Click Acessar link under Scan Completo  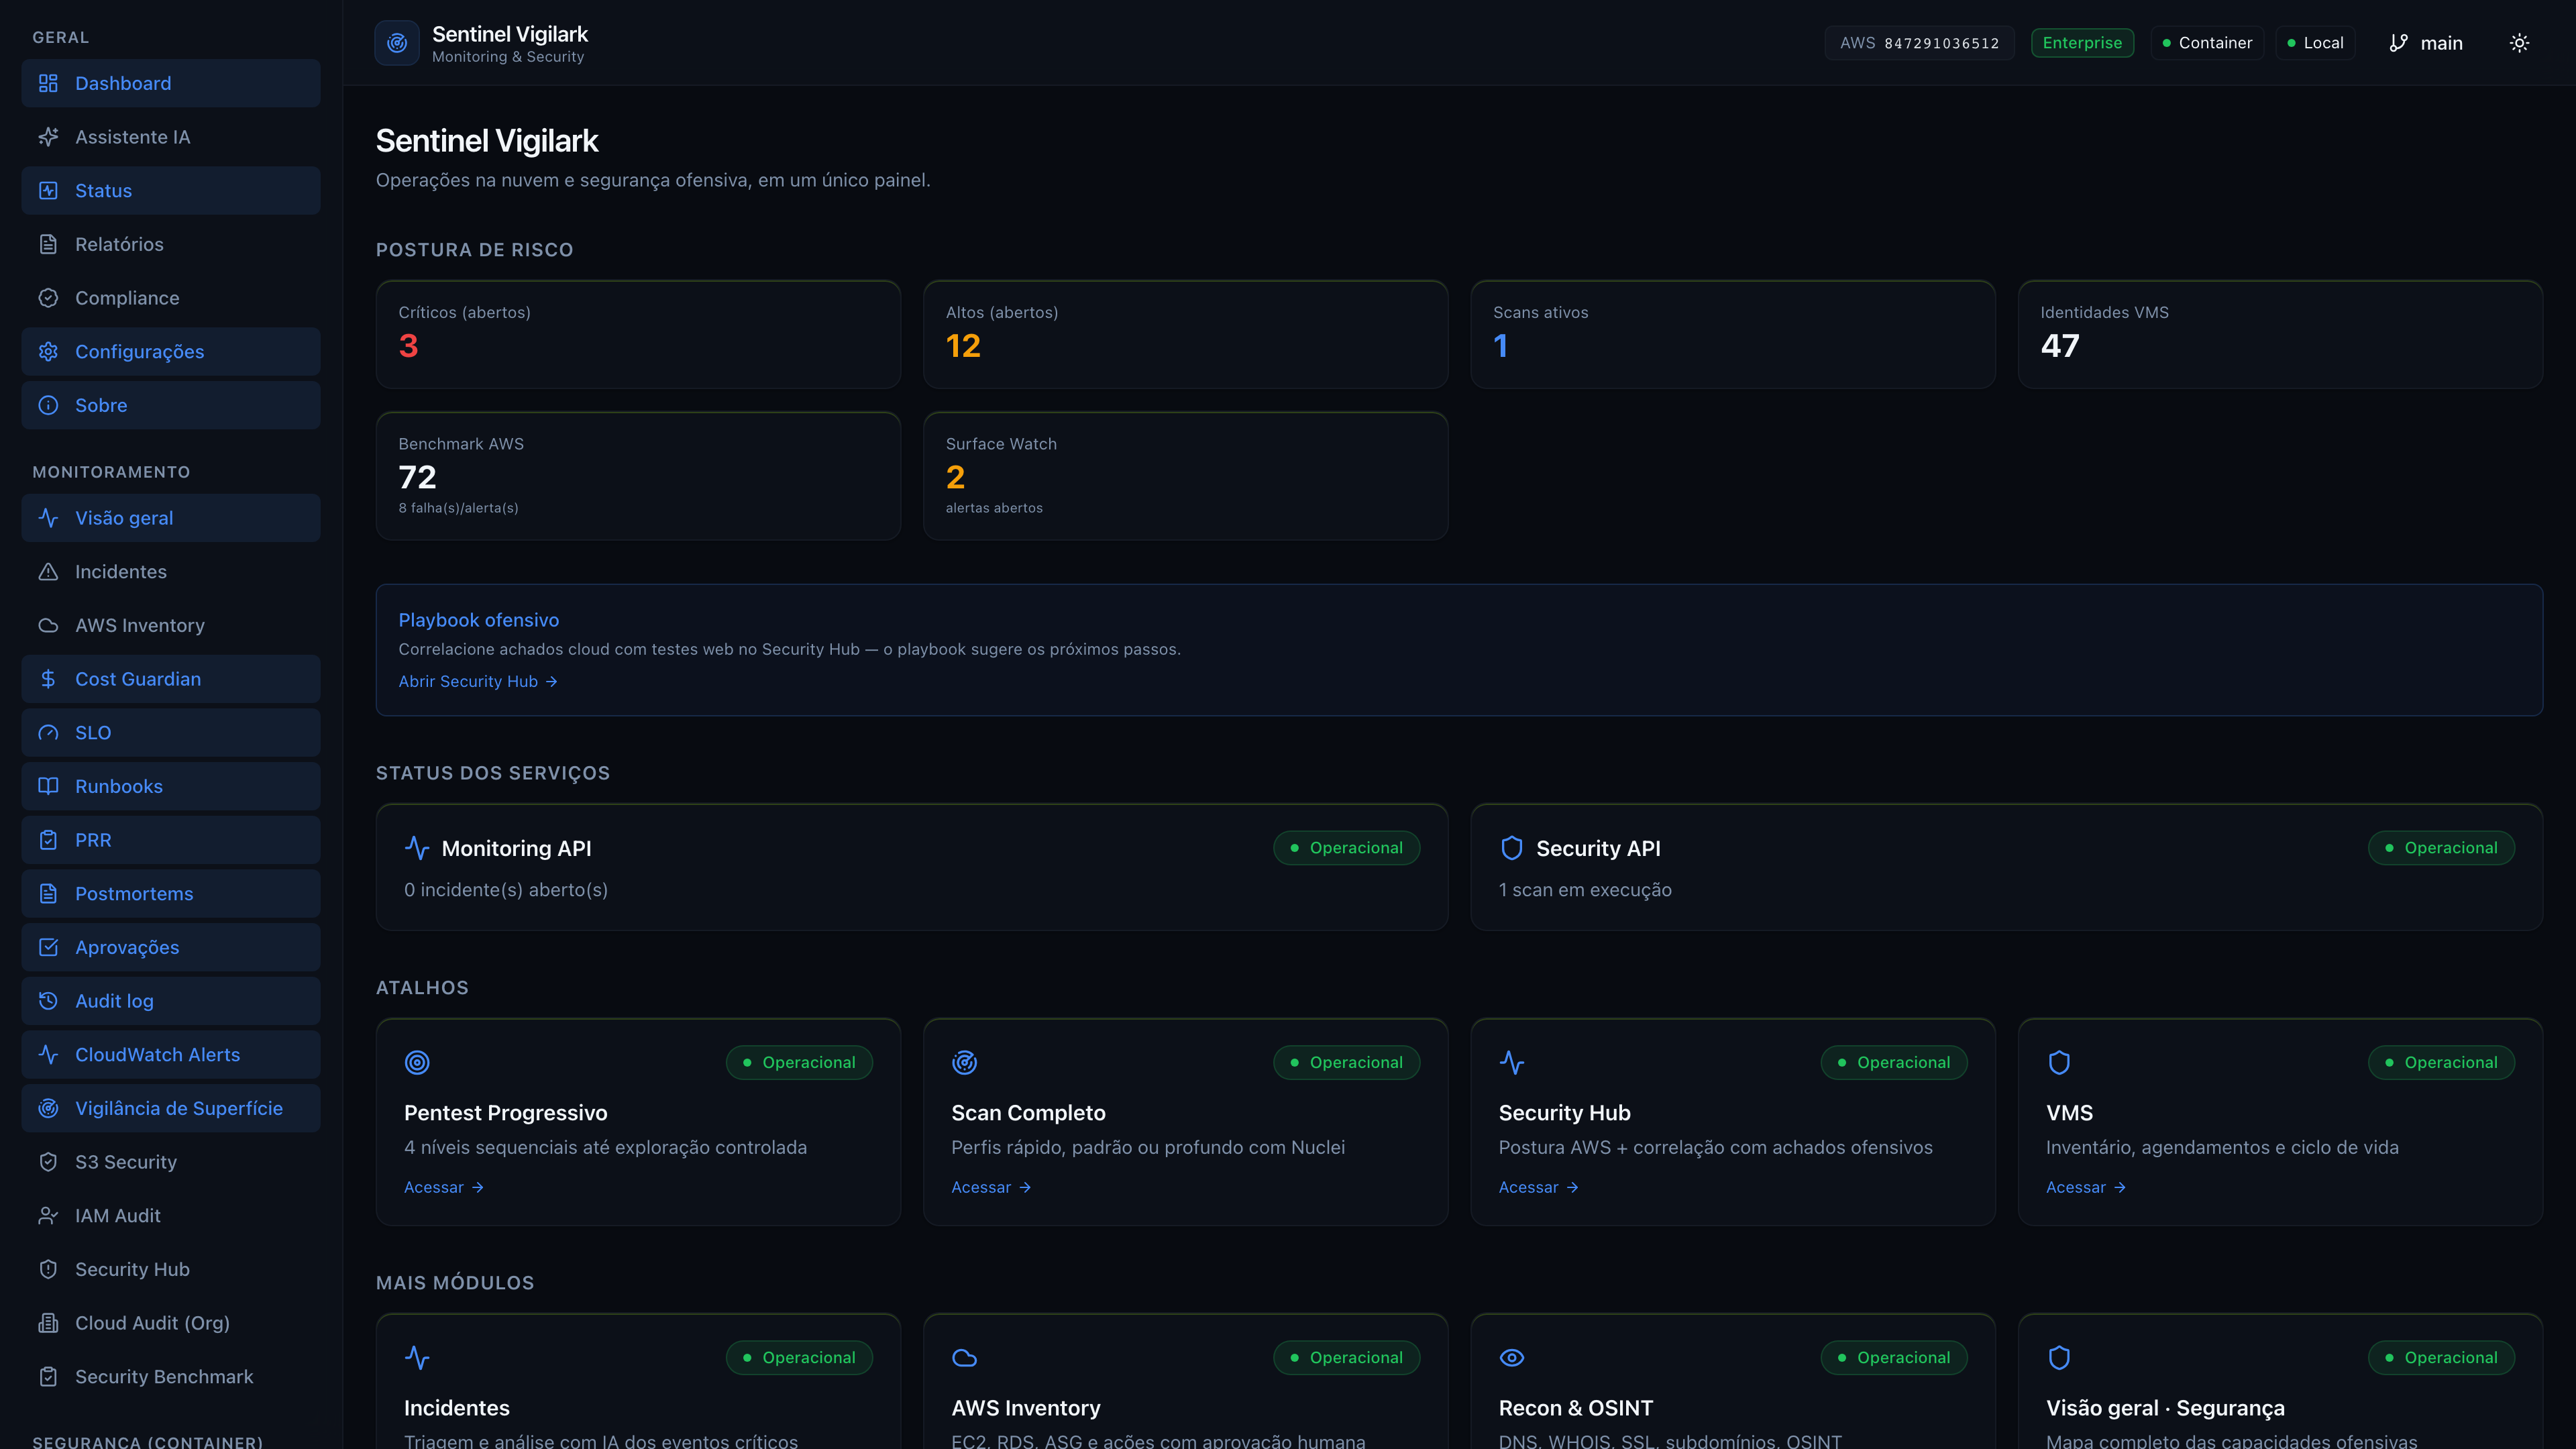(991, 1187)
